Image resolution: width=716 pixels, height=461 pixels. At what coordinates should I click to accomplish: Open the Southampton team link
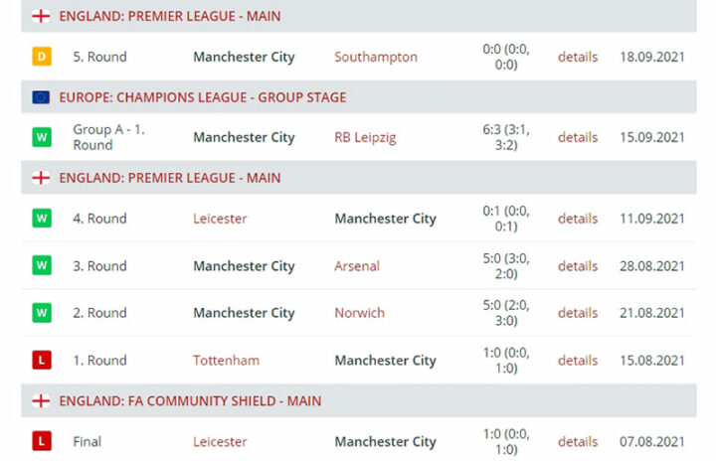pyautogui.click(x=376, y=57)
